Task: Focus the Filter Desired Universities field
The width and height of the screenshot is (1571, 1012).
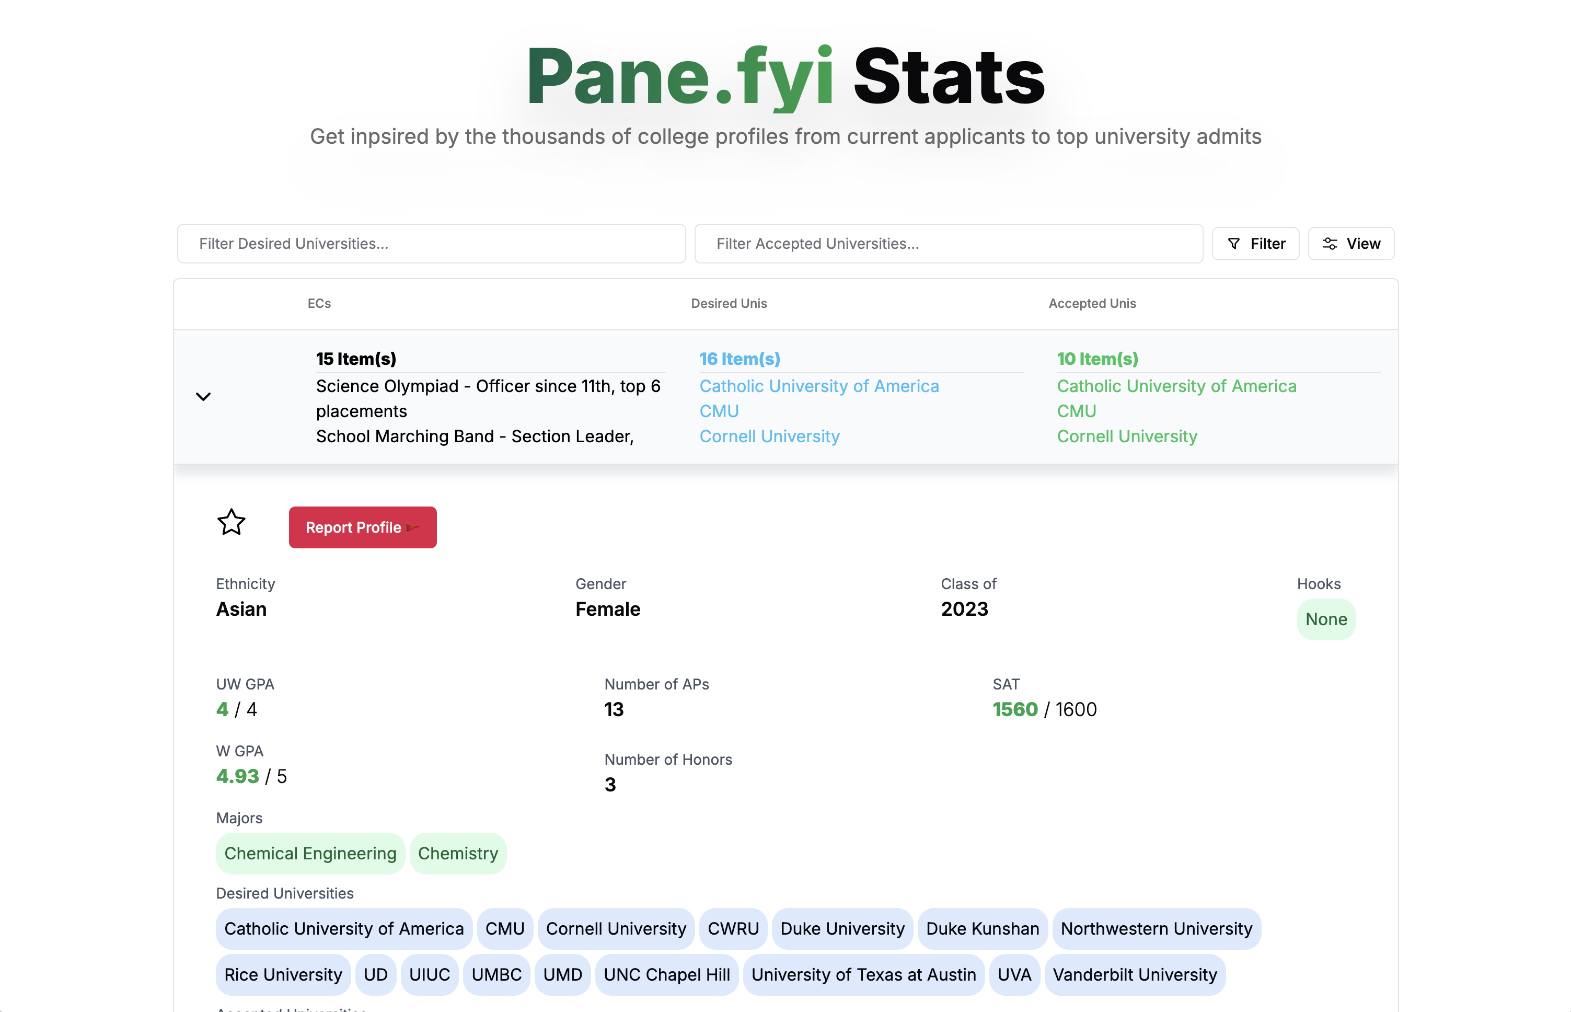Action: [x=431, y=244]
